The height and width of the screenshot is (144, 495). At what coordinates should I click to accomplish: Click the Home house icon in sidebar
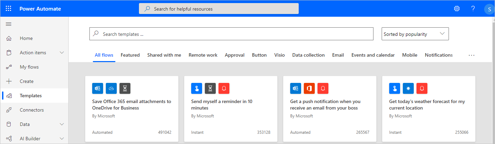pyautogui.click(x=9, y=38)
